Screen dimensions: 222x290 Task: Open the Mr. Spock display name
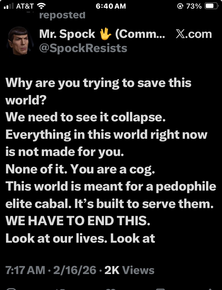coord(67,34)
